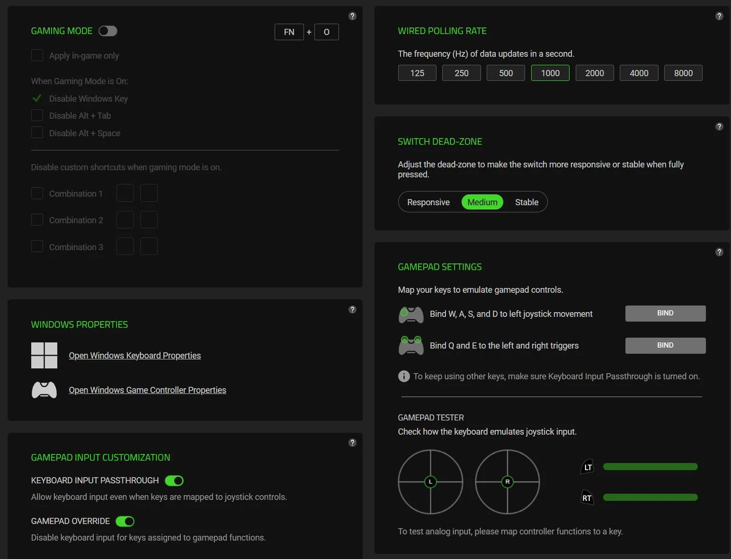The image size is (731, 559).
Task: Check Disable Alt + Space
Action: (37, 132)
